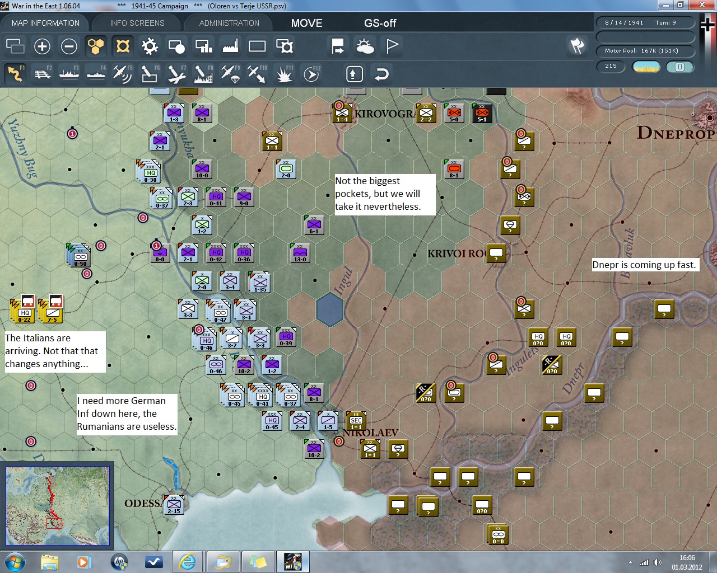
Task: Select Rail Move mode (F2) icon
Action: tap(42, 74)
